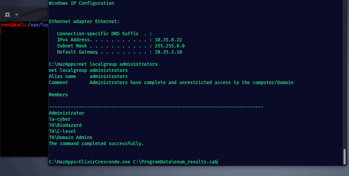Click the ElixirCrescendo.exe text in the prompt
349x176 pixels.
click(x=104, y=162)
